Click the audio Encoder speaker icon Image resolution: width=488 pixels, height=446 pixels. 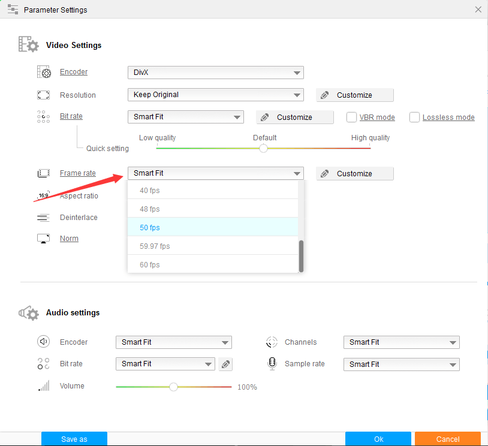coord(44,342)
